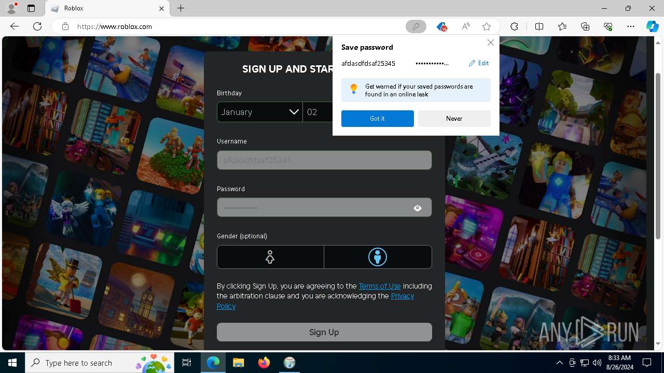Image resolution: width=664 pixels, height=373 pixels.
Task: Open Task View on taskbar
Action: click(x=187, y=363)
